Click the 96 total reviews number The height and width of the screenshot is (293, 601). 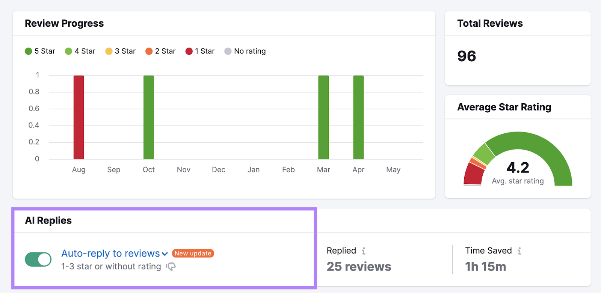(467, 56)
